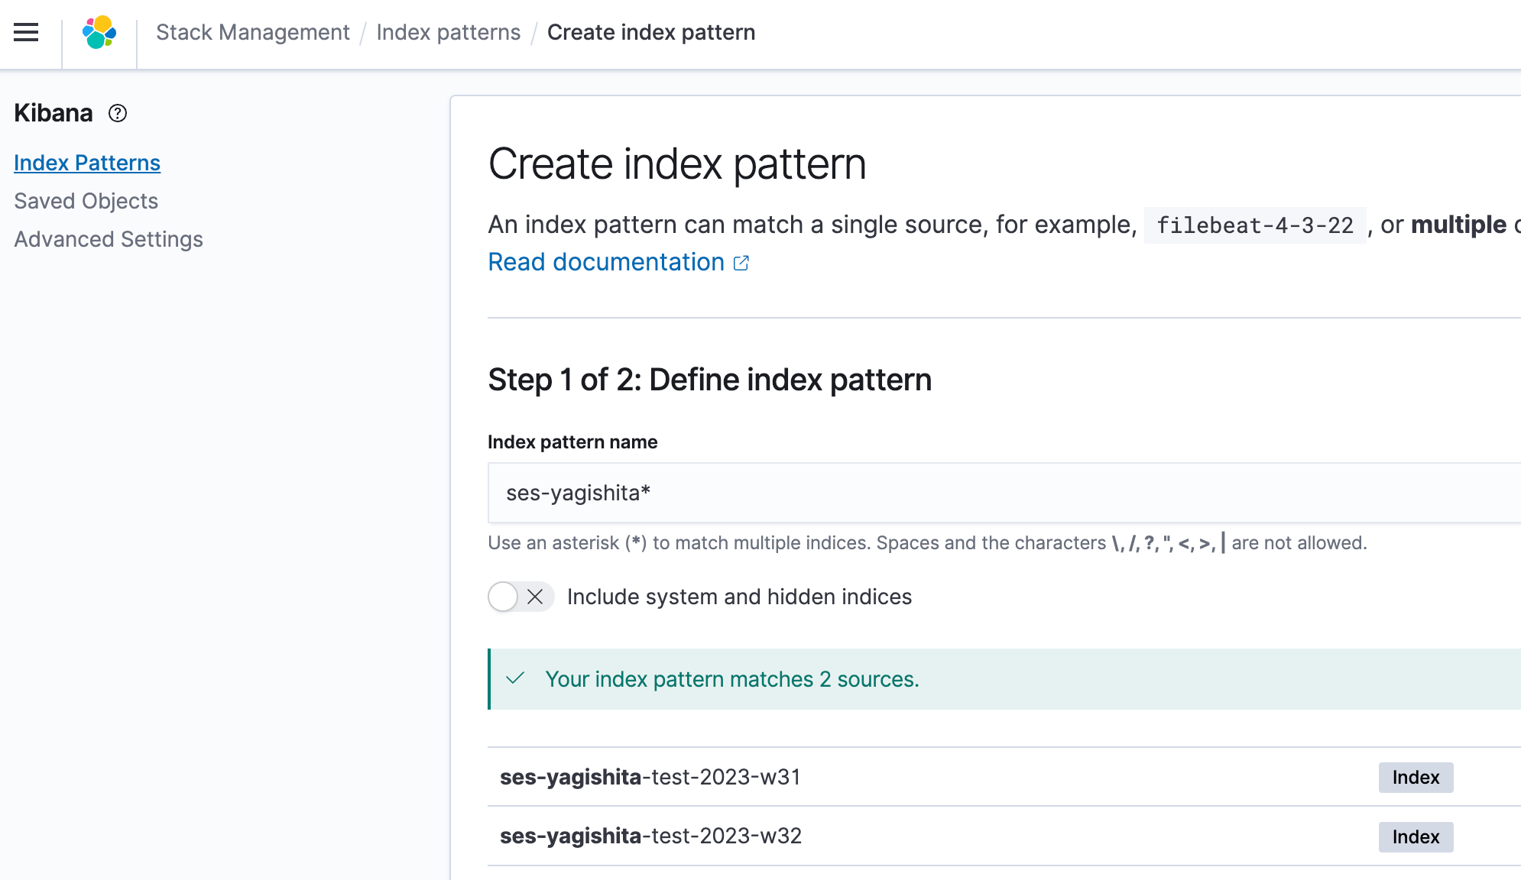Image resolution: width=1521 pixels, height=880 pixels.
Task: Click Index badge for the w31 index
Action: tap(1416, 777)
